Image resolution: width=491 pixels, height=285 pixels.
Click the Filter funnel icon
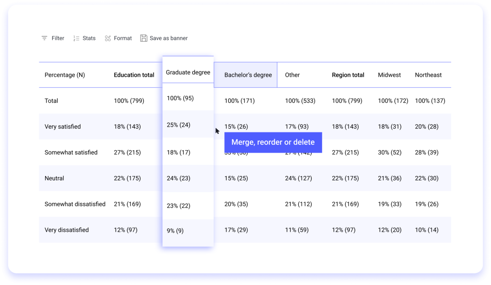45,38
